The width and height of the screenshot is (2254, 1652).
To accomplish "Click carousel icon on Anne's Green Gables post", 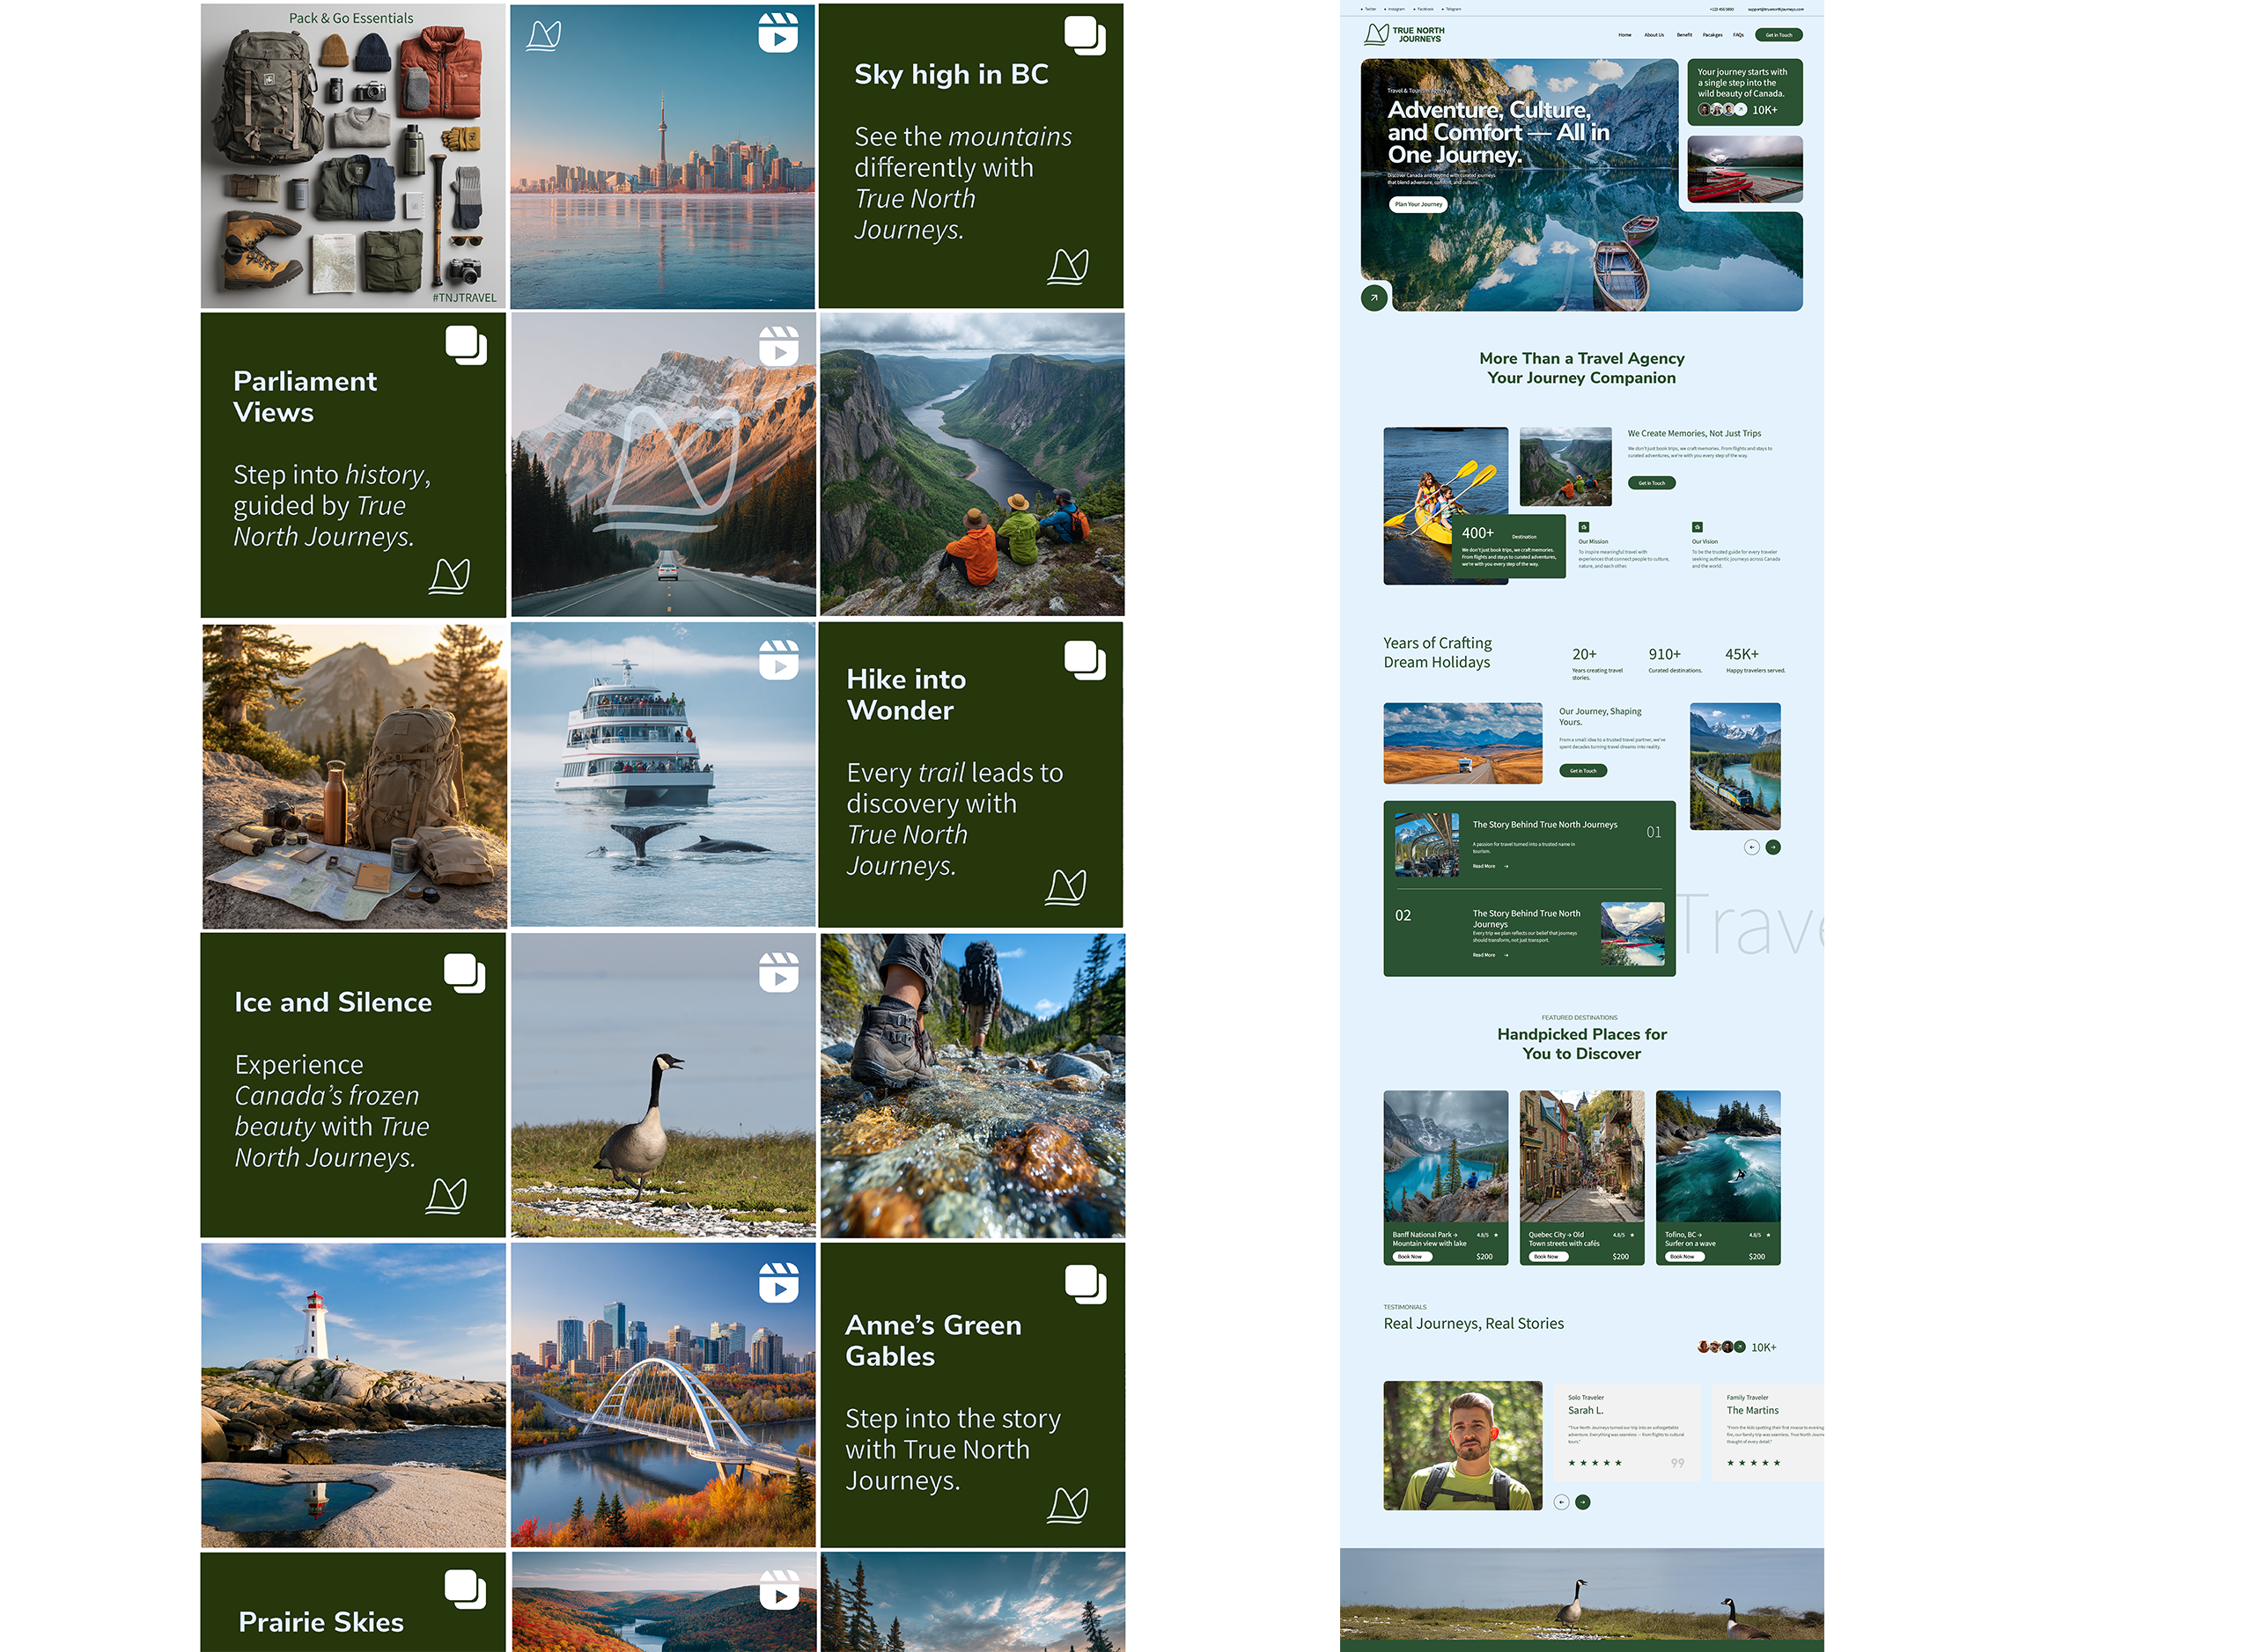I will tap(1086, 1285).
